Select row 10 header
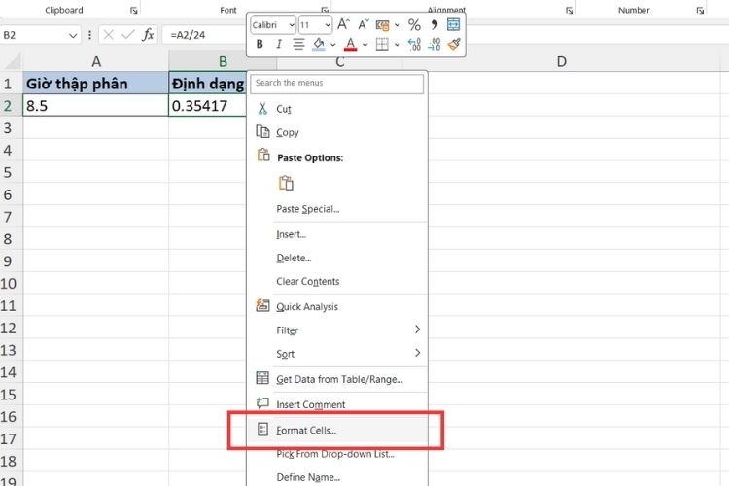The image size is (729, 486). [x=11, y=284]
